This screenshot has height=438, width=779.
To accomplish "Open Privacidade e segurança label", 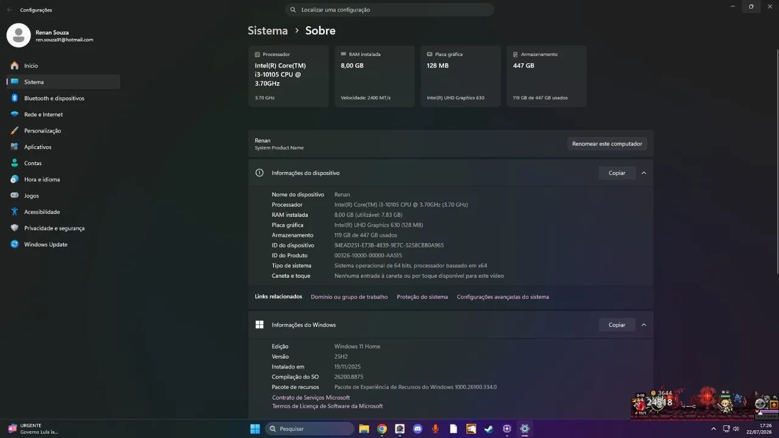I will pyautogui.click(x=54, y=228).
